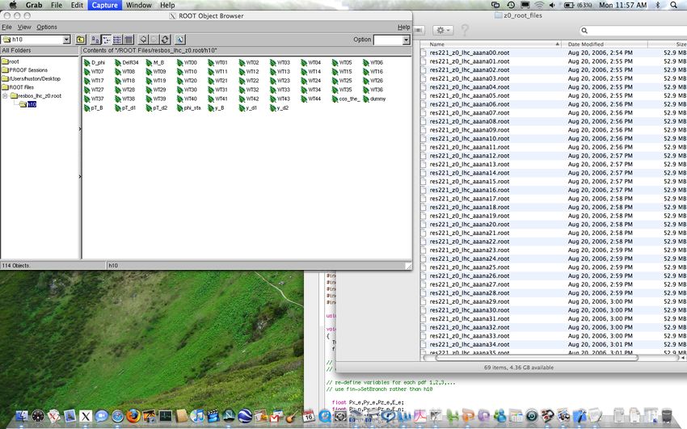Collapse the resbos_lhc_z0.root tree node
This screenshot has width=687, height=429.
[x=5, y=96]
